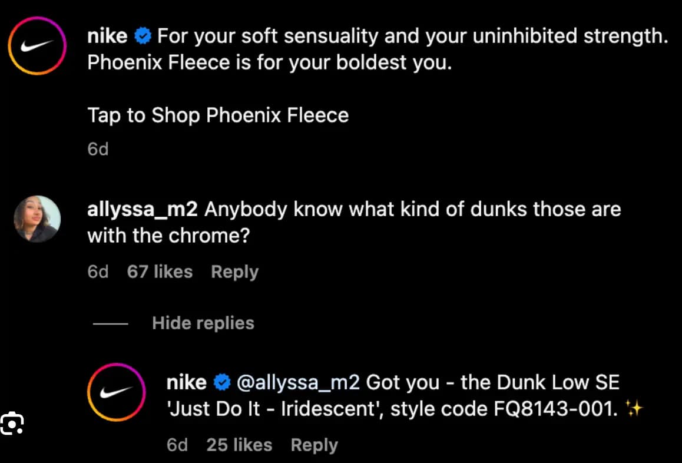Reply to Nike's Dunk Low SE comment

pyautogui.click(x=314, y=445)
